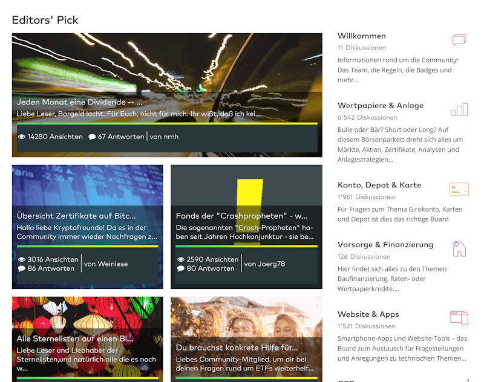
Task: Open the 'Jeden Monat eine Dividende' article
Action: pos(80,102)
